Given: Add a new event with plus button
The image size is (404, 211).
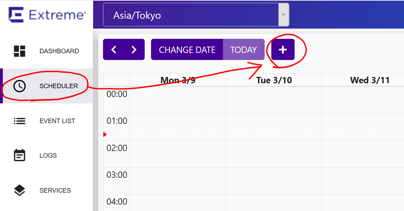Looking at the screenshot, I should [283, 49].
